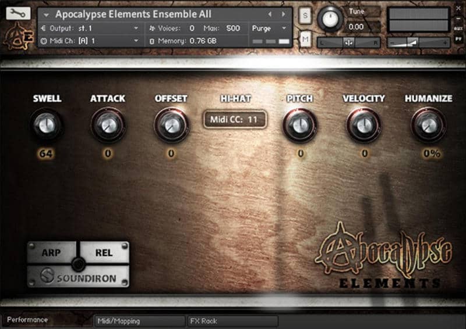The image size is (466, 329).
Task: Toggle the ARP switch
Action: 51,252
